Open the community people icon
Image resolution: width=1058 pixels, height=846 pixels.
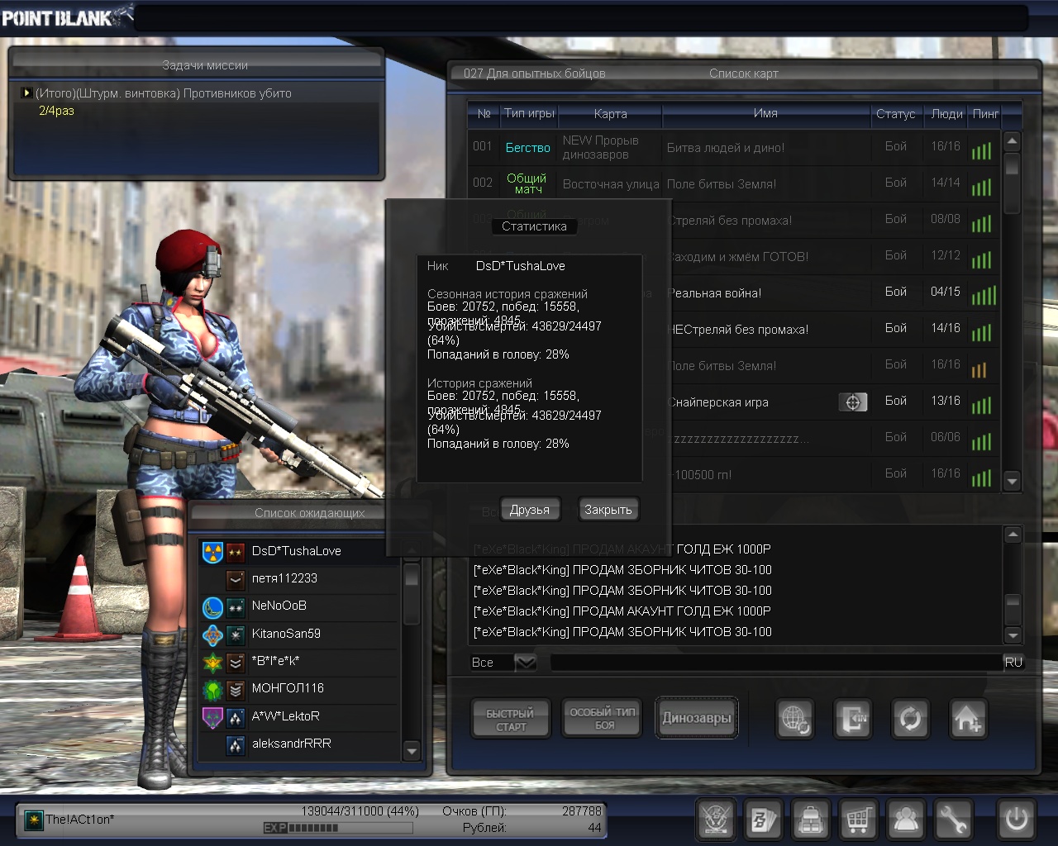point(906,820)
